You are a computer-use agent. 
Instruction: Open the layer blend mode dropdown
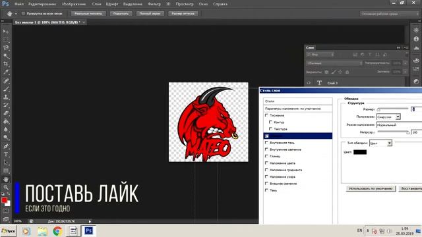[x=334, y=63]
